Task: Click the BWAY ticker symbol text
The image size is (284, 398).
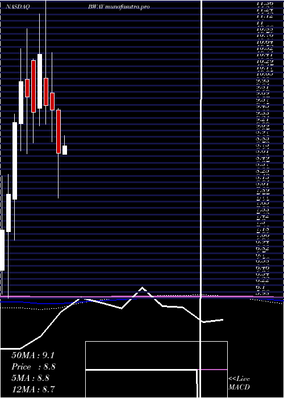Action: tap(96, 7)
